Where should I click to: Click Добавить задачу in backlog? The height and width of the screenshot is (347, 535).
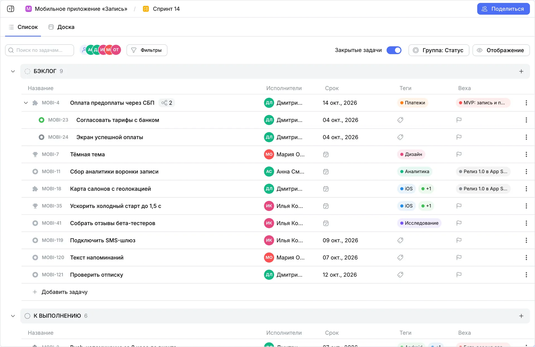[60, 292]
